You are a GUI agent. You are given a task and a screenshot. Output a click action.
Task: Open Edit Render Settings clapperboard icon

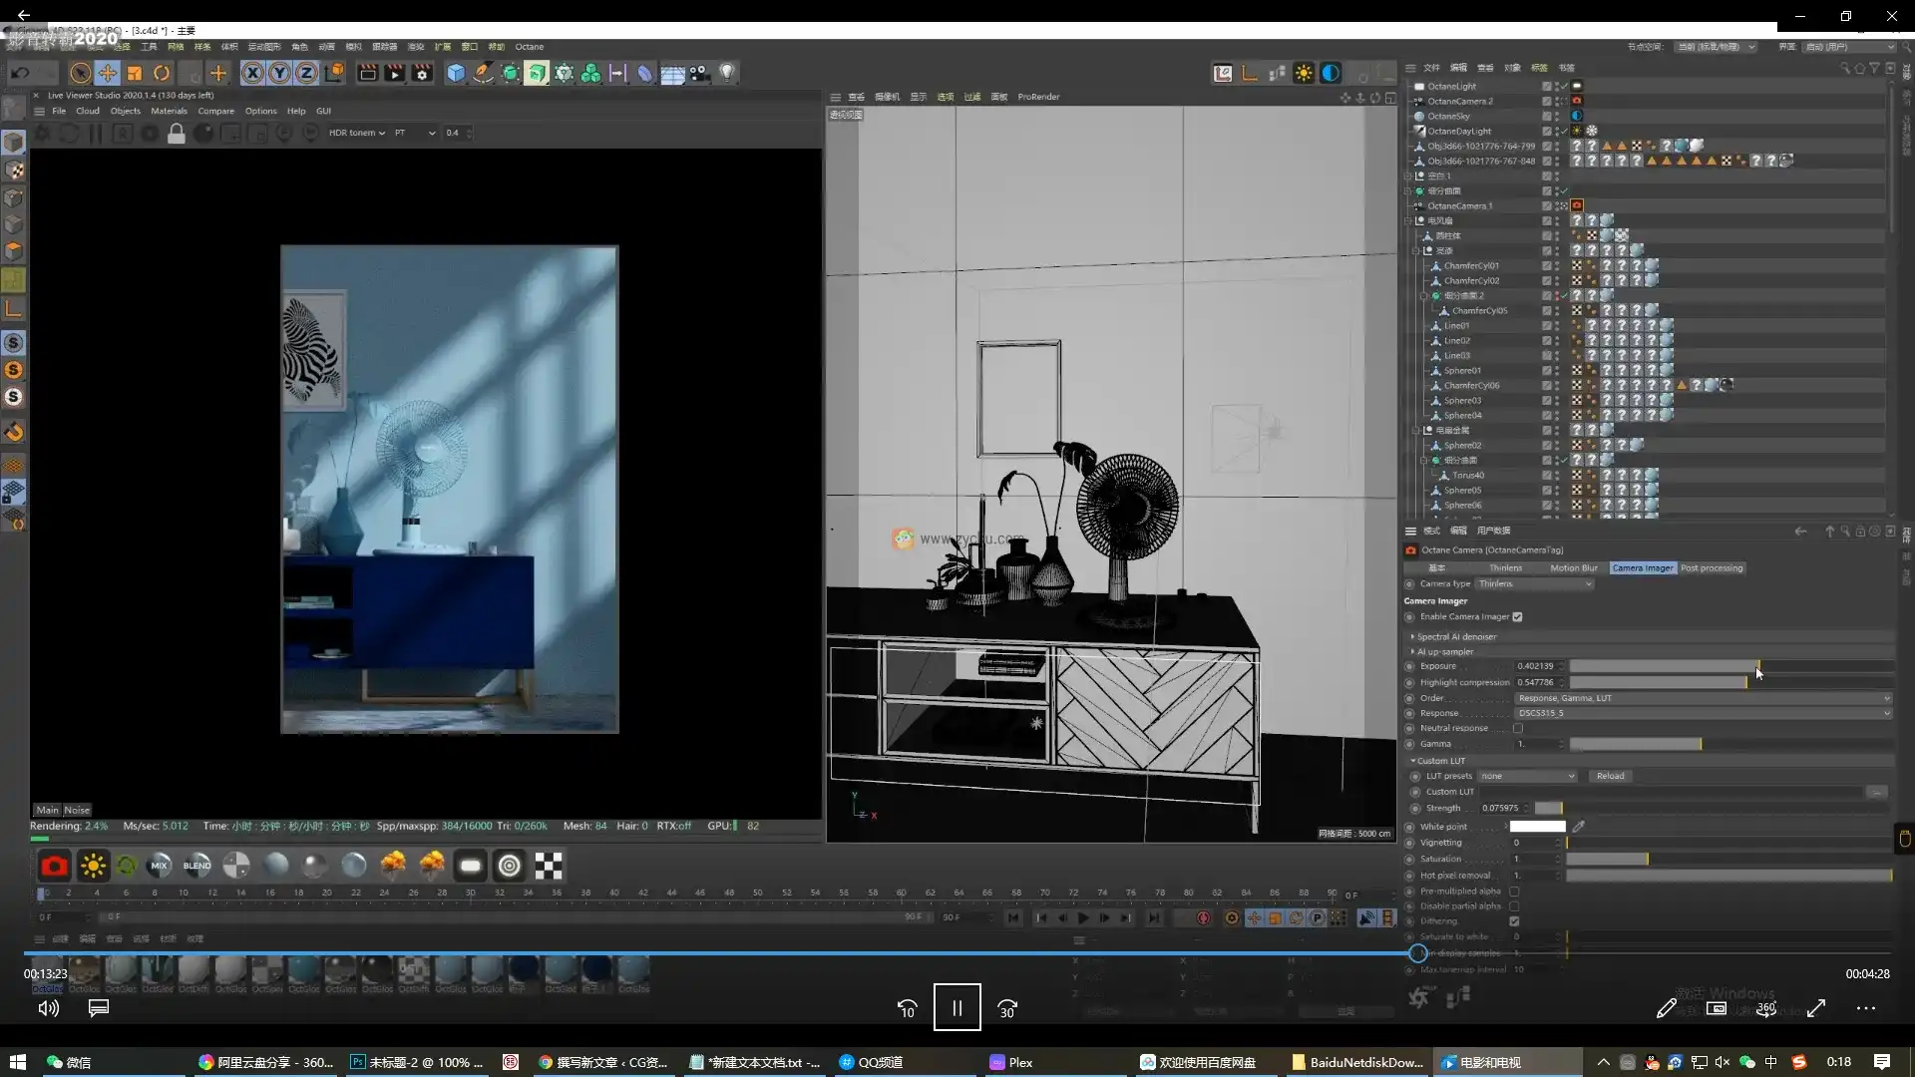[422, 73]
